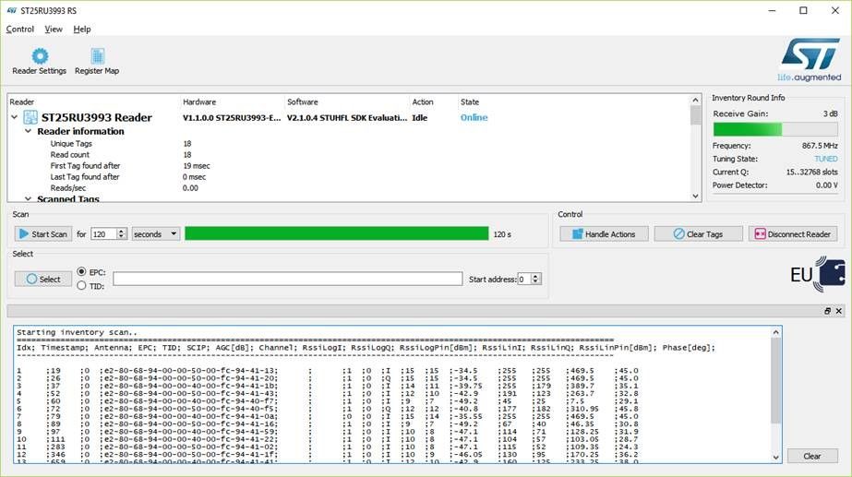Click the Reader column header
The height and width of the screenshot is (477, 852).
22,102
